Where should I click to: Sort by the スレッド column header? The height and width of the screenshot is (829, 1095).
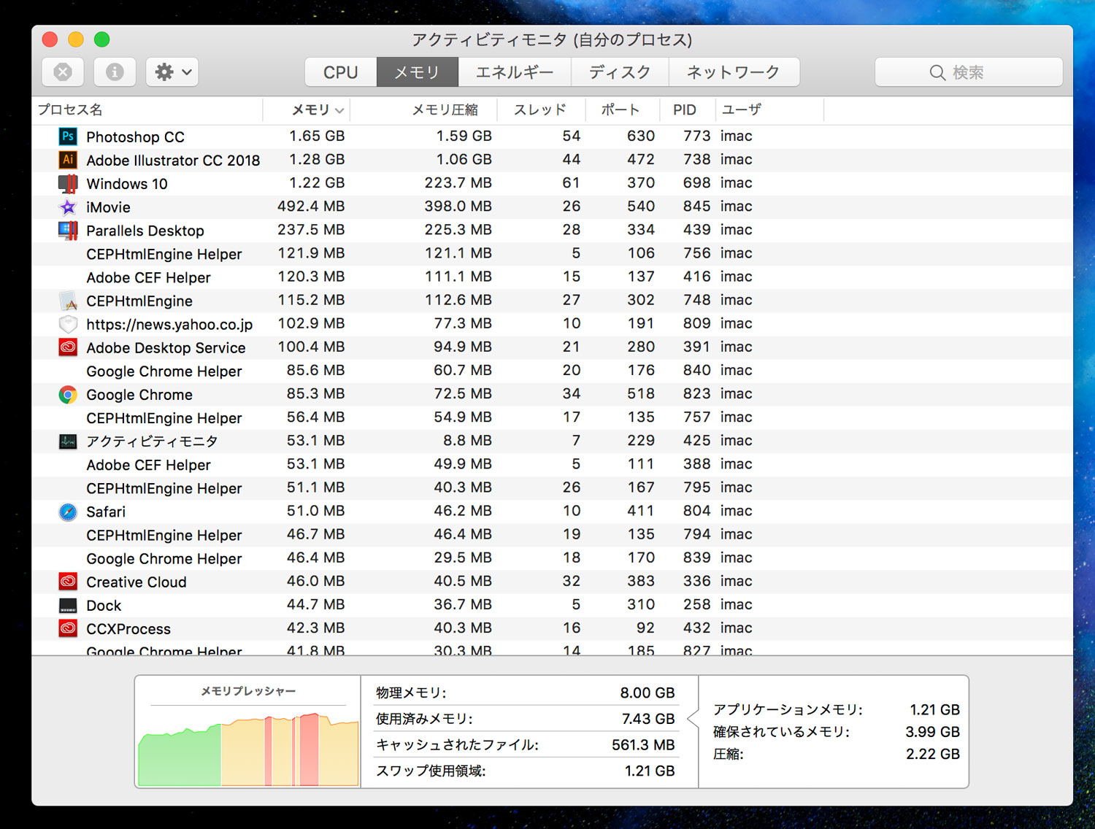click(542, 109)
